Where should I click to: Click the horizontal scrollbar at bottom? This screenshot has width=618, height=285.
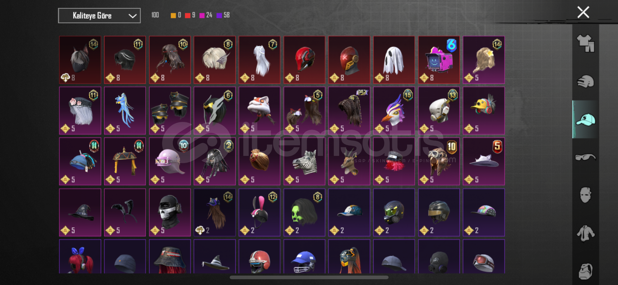point(309,277)
